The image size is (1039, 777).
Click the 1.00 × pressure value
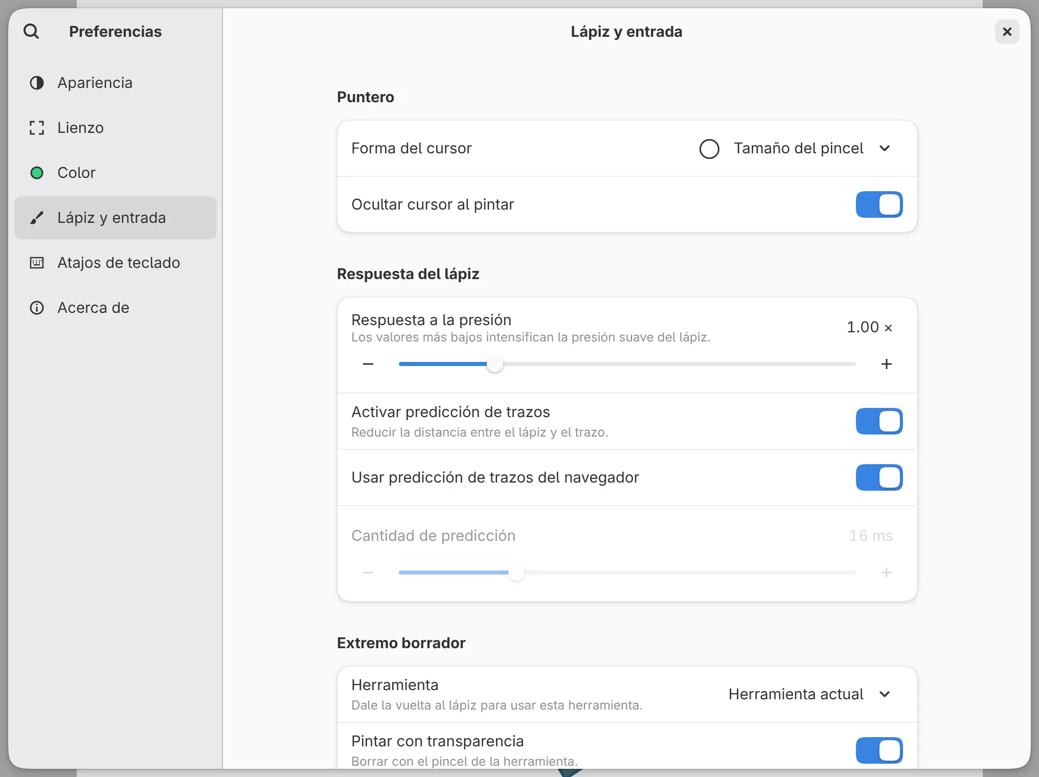click(x=870, y=327)
